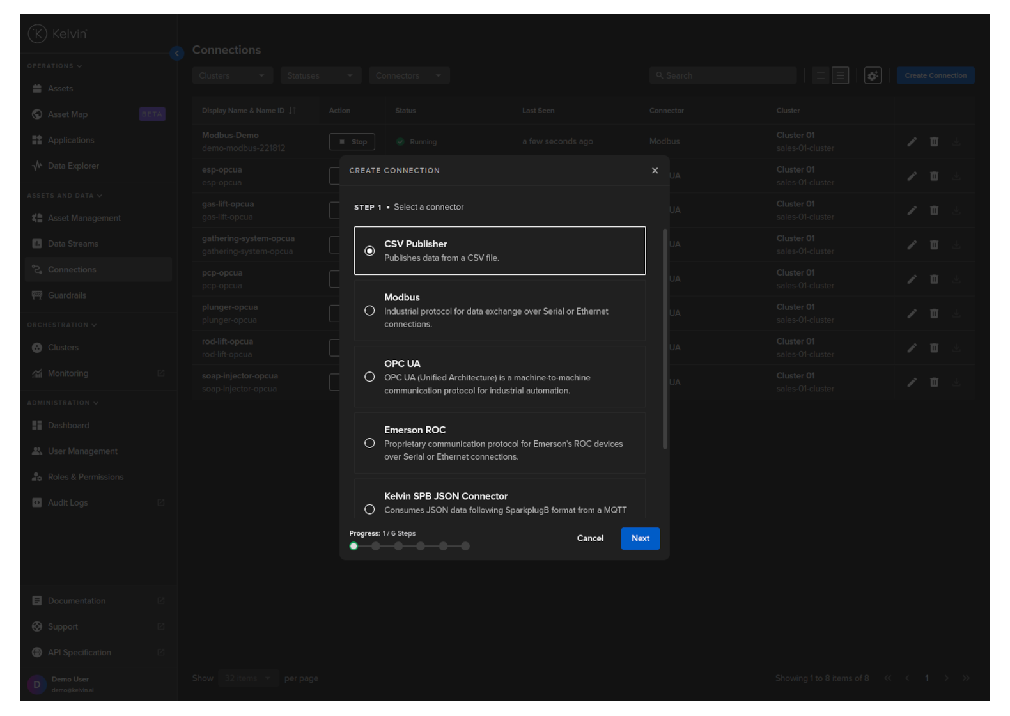1010x716 pixels.
Task: Collapse sidebar with the blue arrow button
Action: (177, 54)
